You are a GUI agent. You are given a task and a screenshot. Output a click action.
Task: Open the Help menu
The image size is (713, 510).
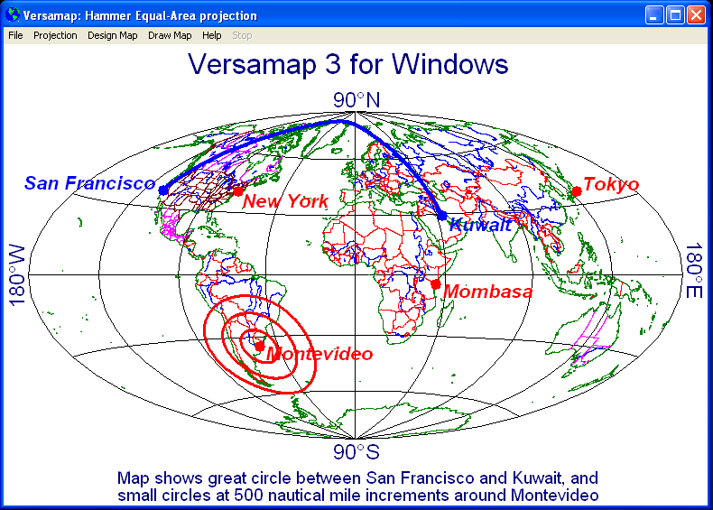coord(211,35)
